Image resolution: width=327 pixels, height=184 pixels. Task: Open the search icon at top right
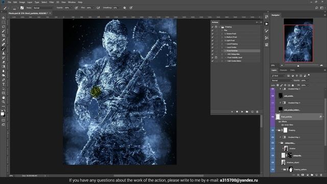pyautogui.click(x=317, y=8)
